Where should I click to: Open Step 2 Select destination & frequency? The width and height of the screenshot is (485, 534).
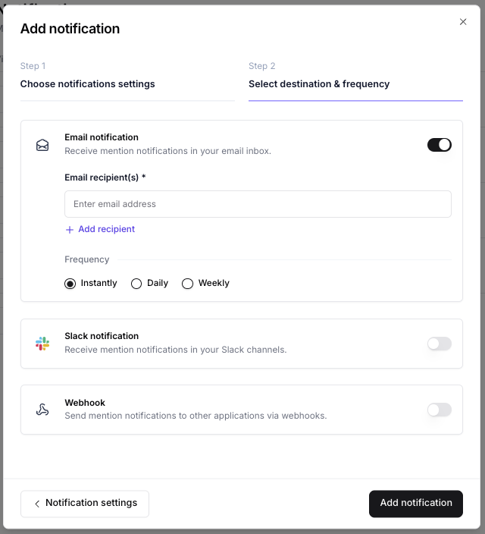point(319,84)
